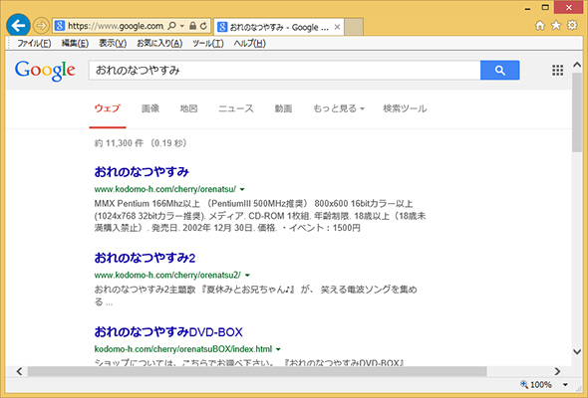588x398 pixels.
Task: Click the vertical scrollbar thumb
Action: pyautogui.click(x=577, y=112)
